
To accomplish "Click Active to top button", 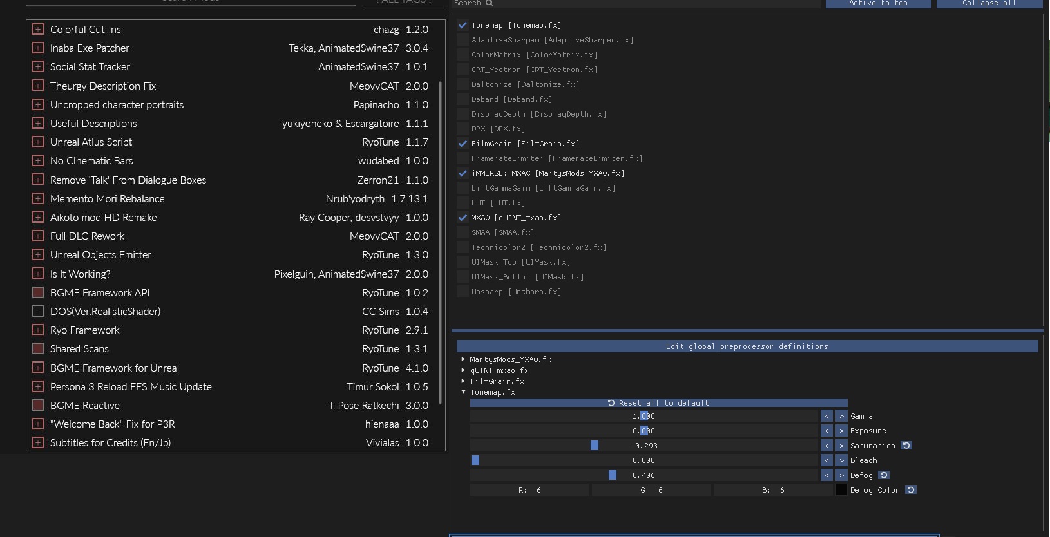I will coord(878,3).
